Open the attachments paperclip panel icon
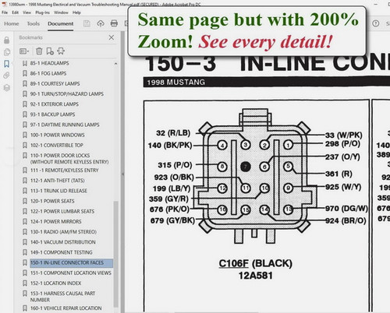This screenshot has width=390, height=313. [7, 76]
